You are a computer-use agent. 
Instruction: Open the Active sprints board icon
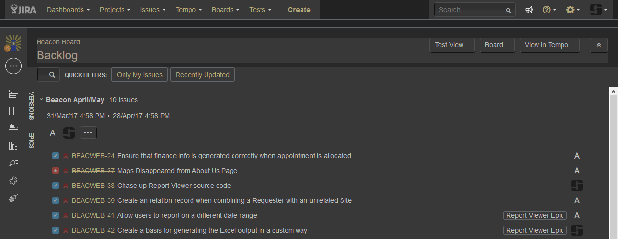(13, 111)
